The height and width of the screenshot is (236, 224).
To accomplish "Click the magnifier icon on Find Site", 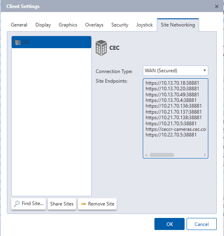I will click(x=17, y=203).
